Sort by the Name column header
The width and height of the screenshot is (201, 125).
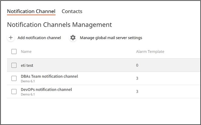(x=26, y=52)
